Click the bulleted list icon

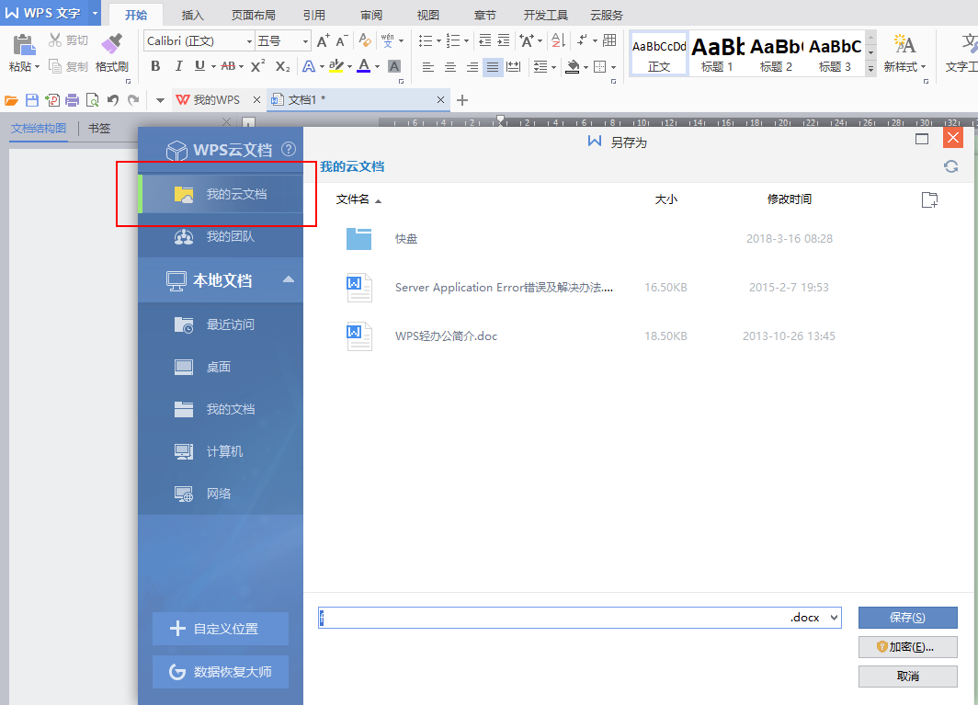click(x=426, y=40)
